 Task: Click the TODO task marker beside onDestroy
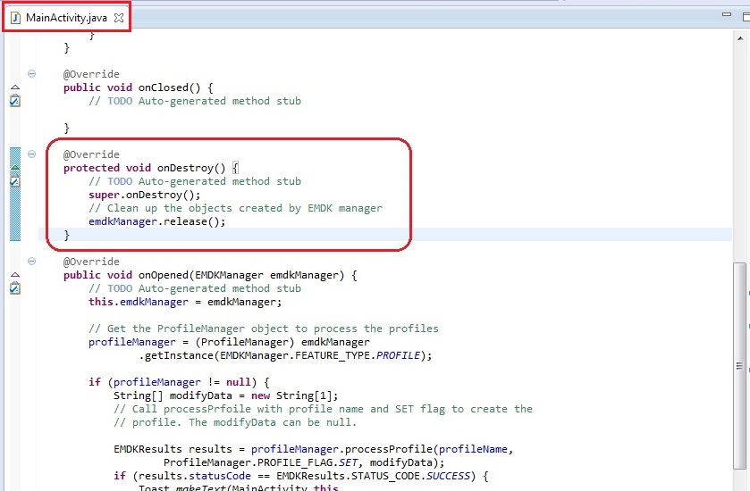tap(14, 181)
